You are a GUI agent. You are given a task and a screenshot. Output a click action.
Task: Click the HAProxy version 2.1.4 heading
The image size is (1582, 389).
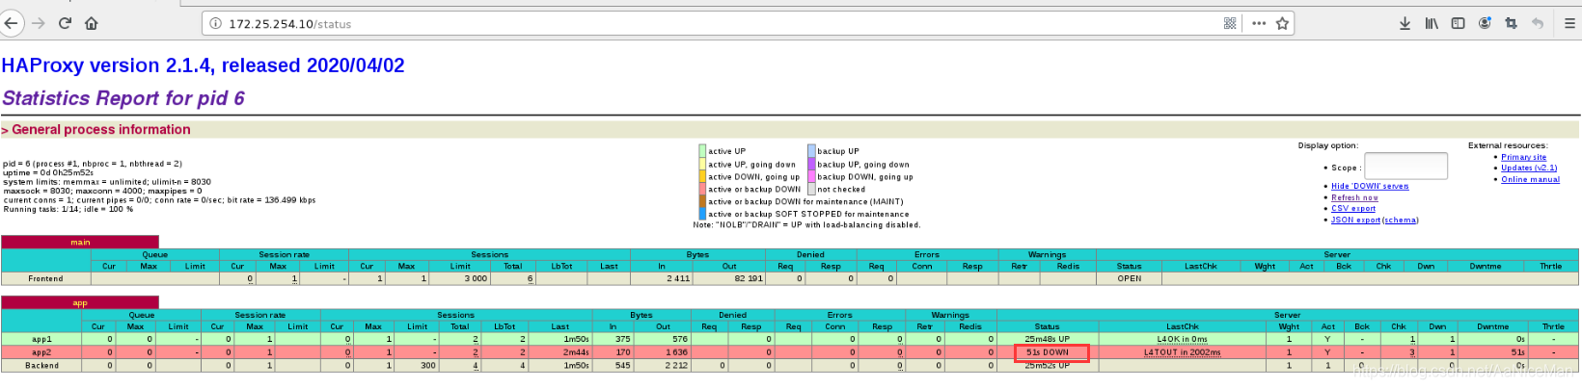pyautogui.click(x=203, y=65)
